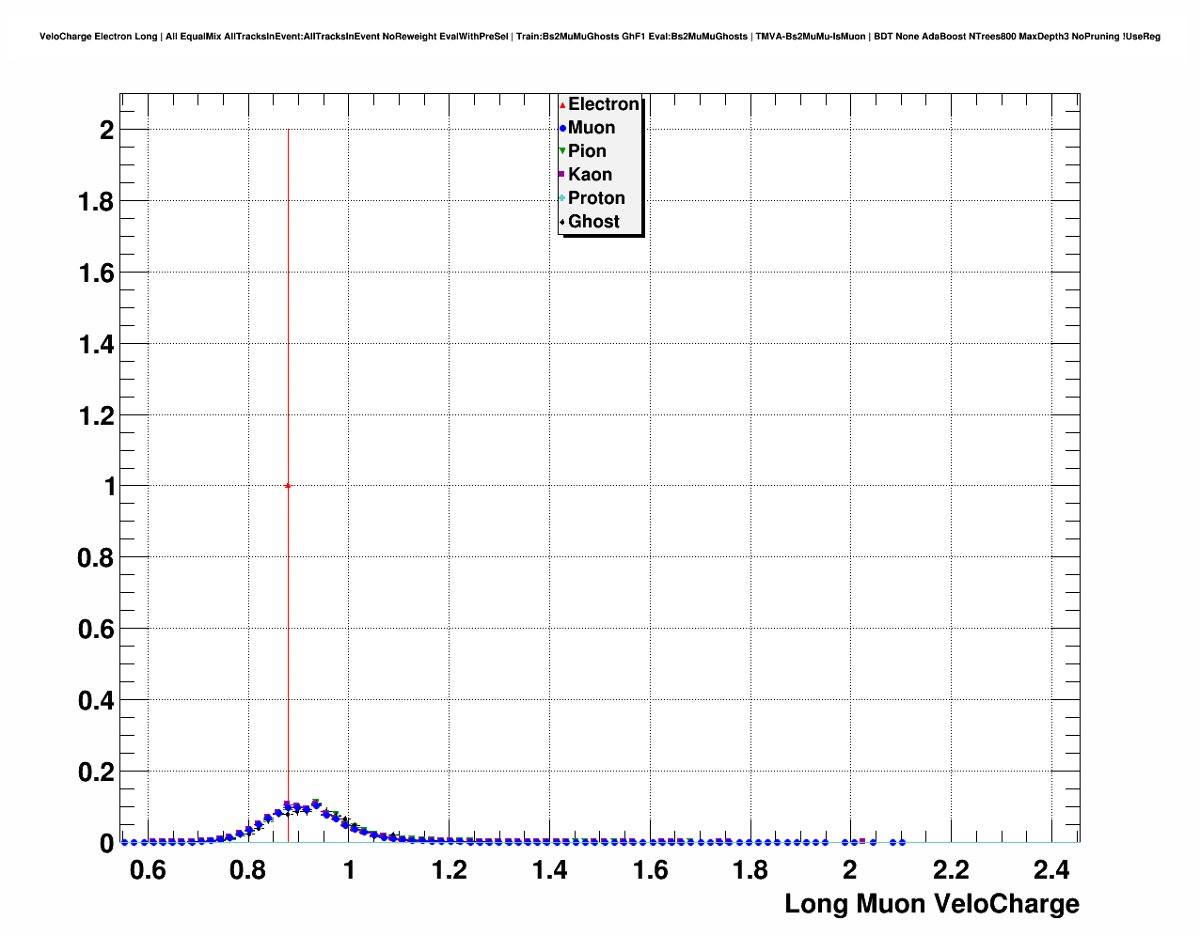Click the y-axis label 1
1200x936 pixels.
pyautogui.click(x=109, y=487)
